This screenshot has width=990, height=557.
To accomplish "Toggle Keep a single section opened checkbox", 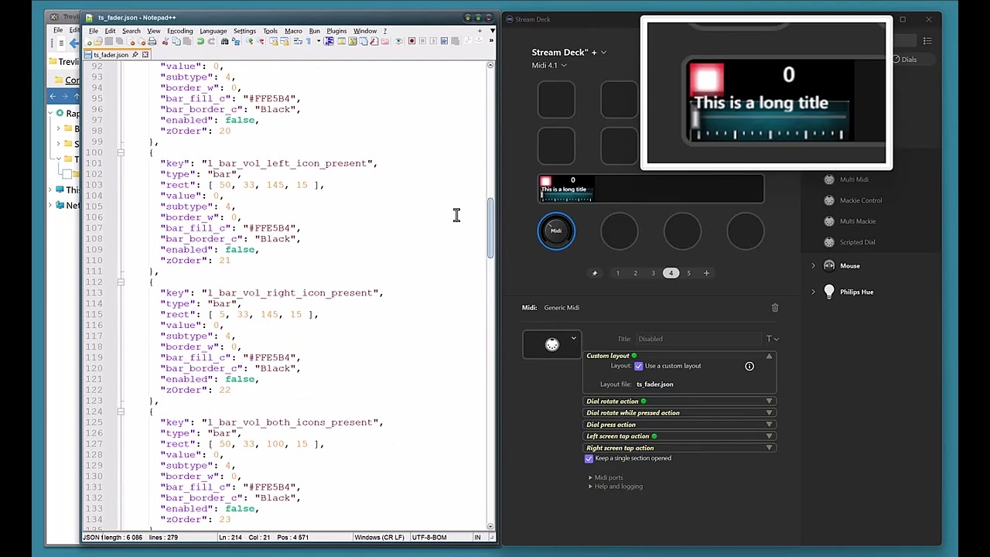I will pyautogui.click(x=589, y=458).
